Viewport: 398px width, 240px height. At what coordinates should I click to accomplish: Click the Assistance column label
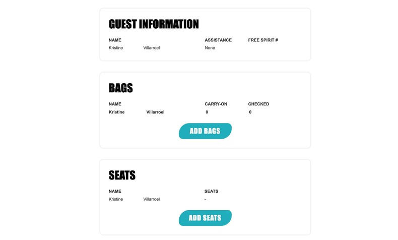[218, 40]
